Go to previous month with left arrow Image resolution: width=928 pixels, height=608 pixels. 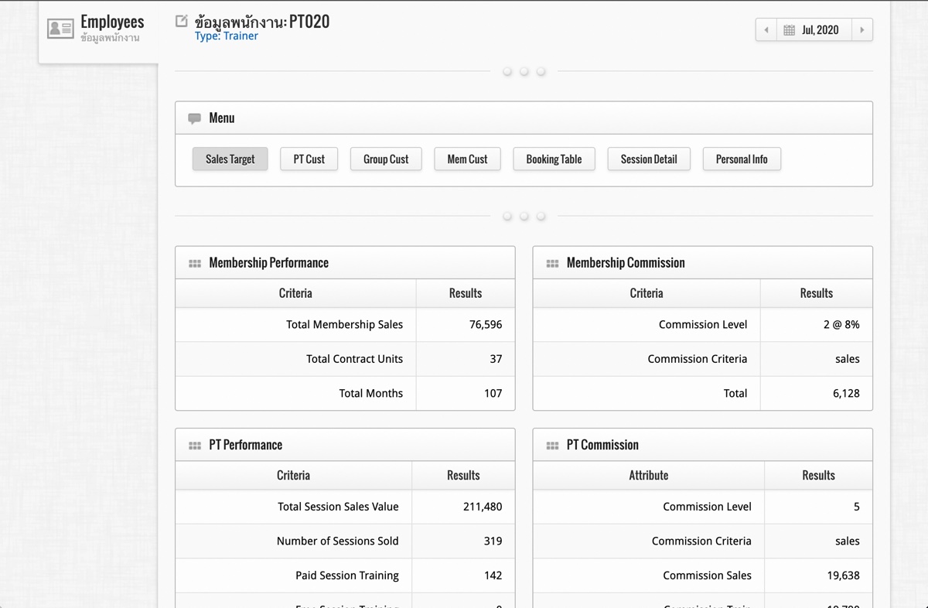tap(766, 30)
